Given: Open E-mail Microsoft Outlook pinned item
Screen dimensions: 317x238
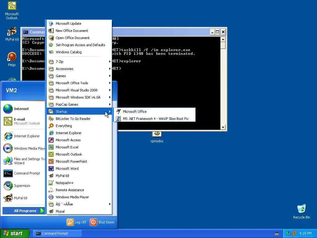Looking at the screenshot, I should (x=23, y=121).
